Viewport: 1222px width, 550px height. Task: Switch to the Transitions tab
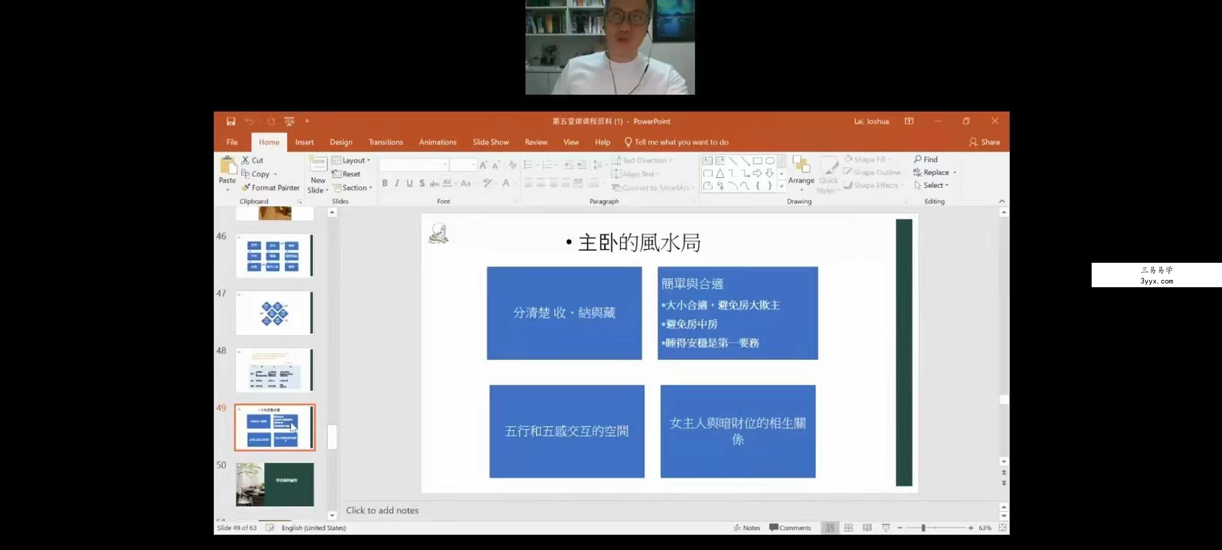coord(386,142)
